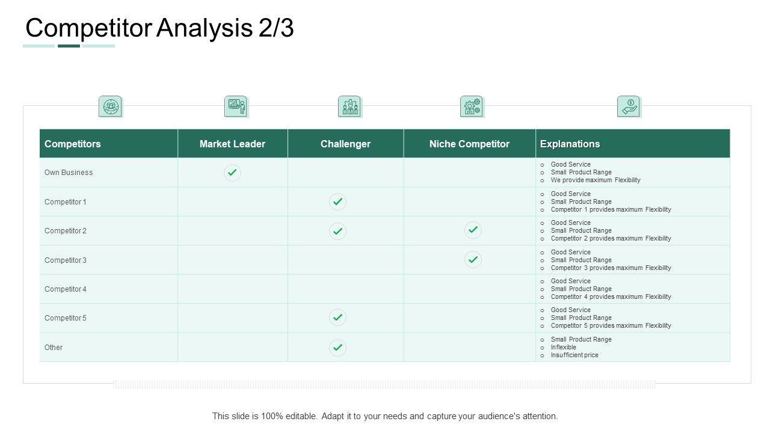The height and width of the screenshot is (433, 770).
Task: Select "Good Service" in the Own Business row
Action: click(571, 164)
